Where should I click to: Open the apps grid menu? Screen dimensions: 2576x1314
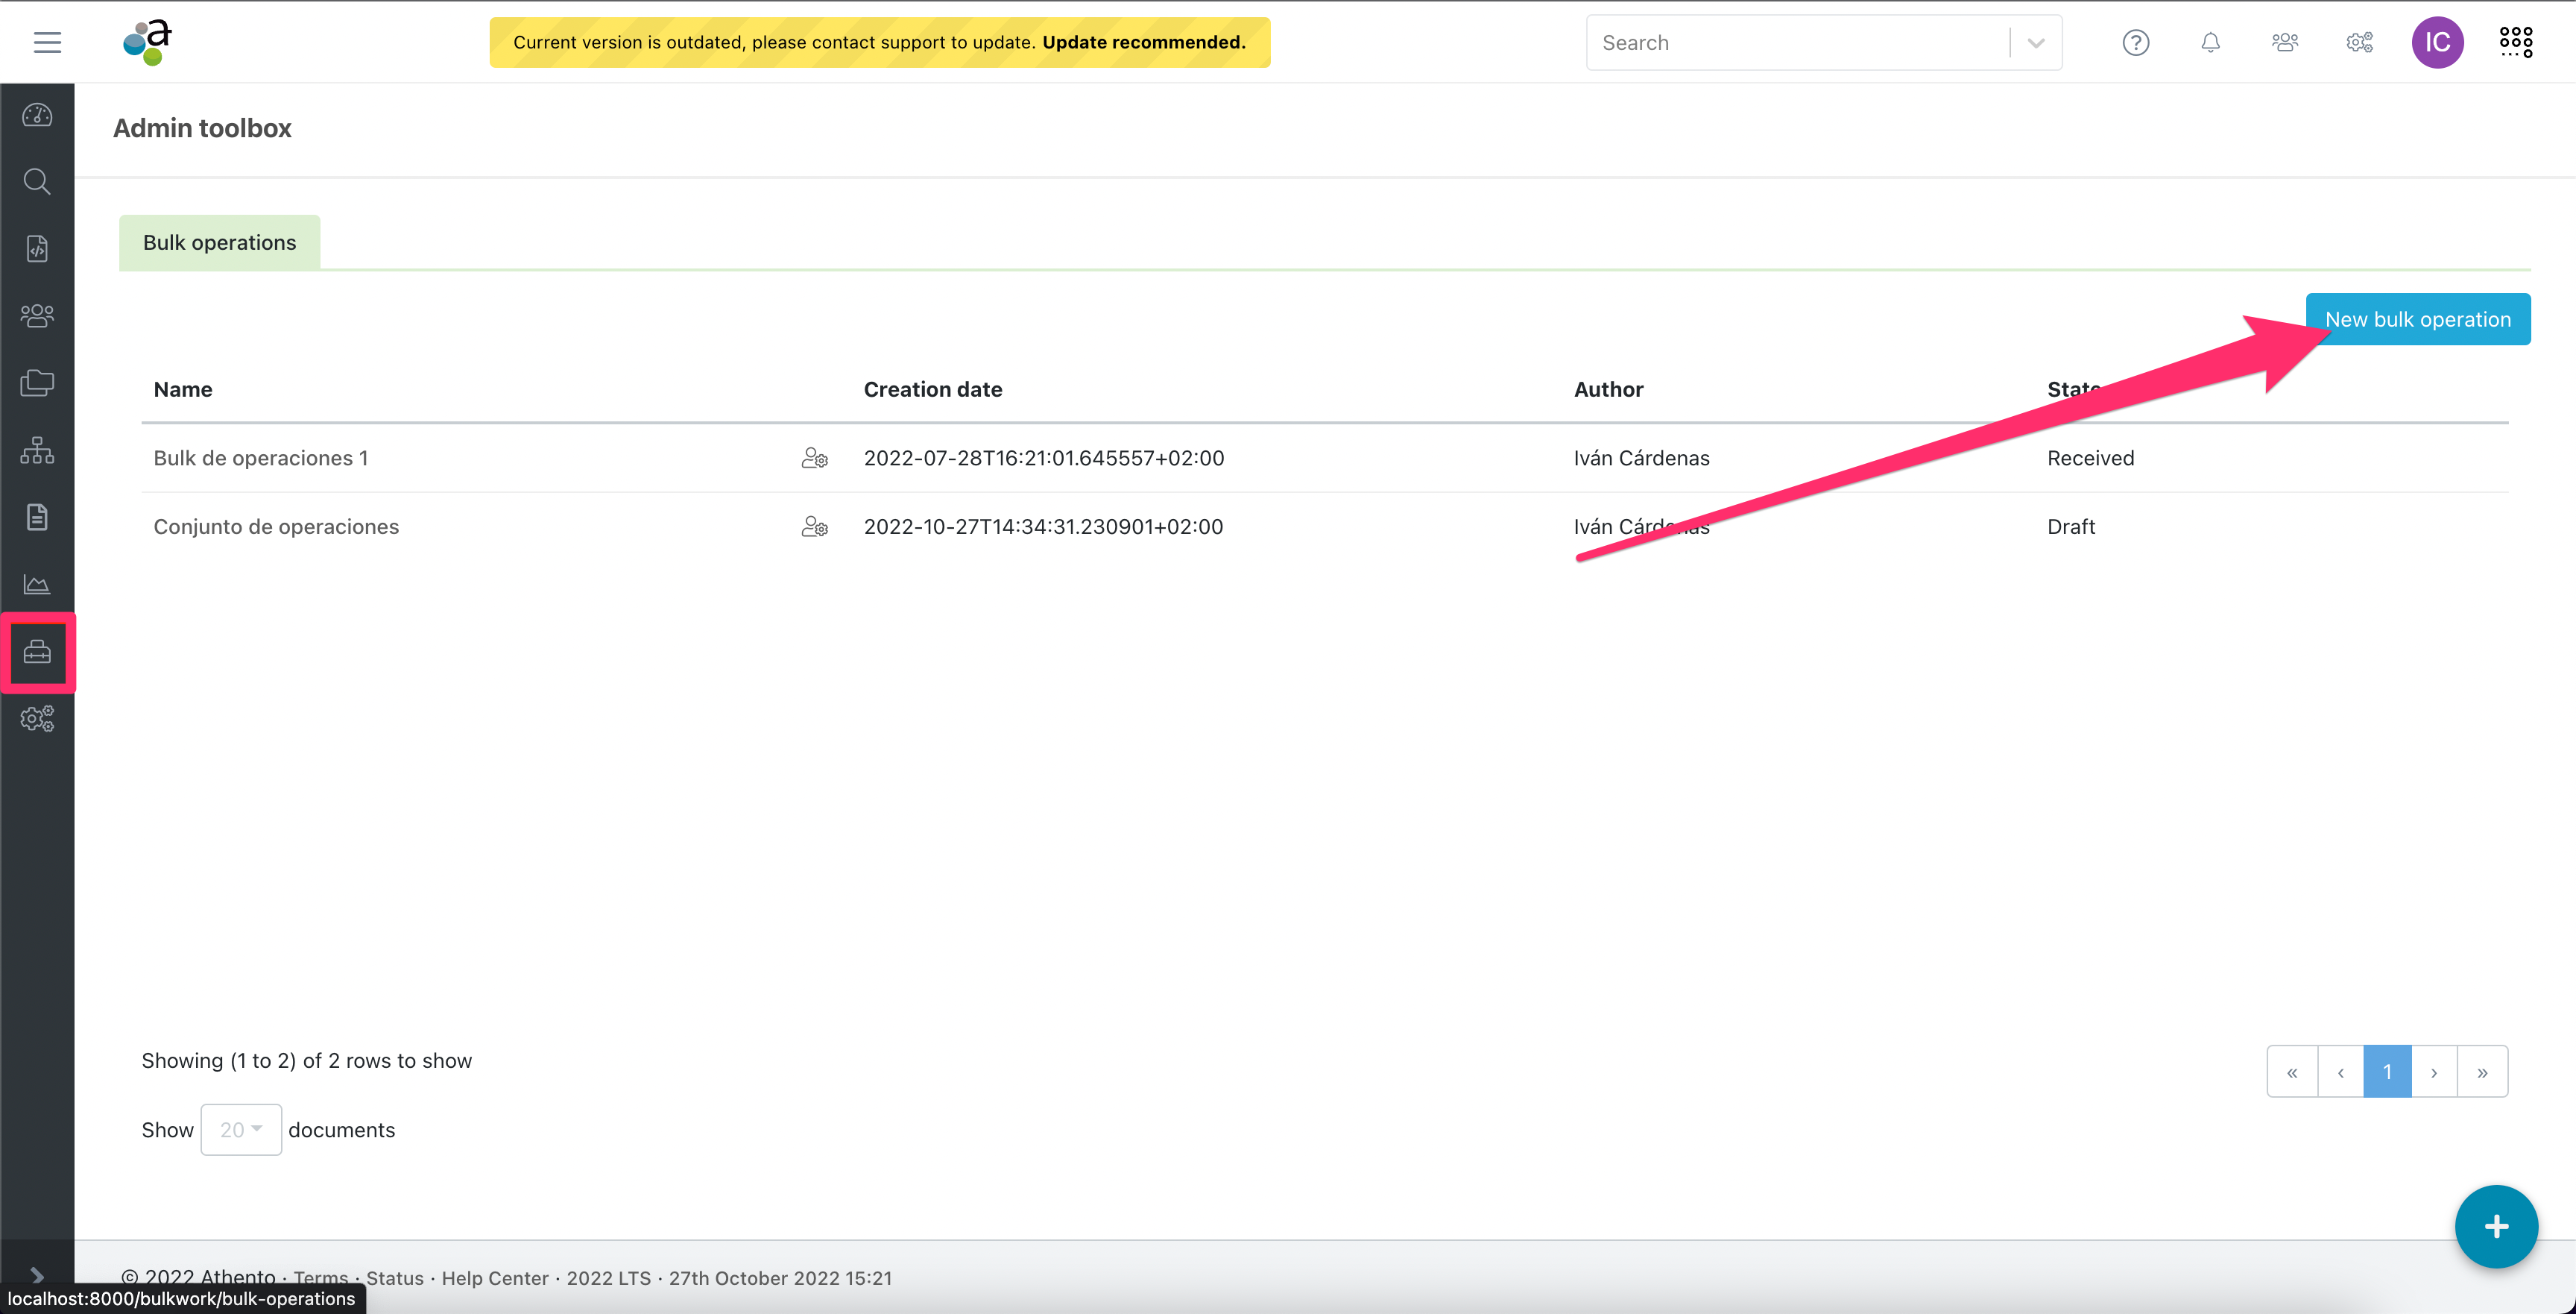click(x=2516, y=42)
